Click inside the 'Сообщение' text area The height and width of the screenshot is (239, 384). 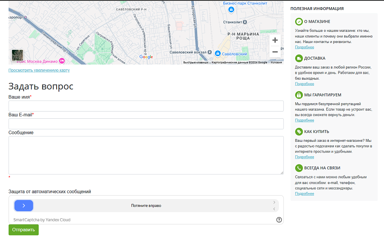146,155
